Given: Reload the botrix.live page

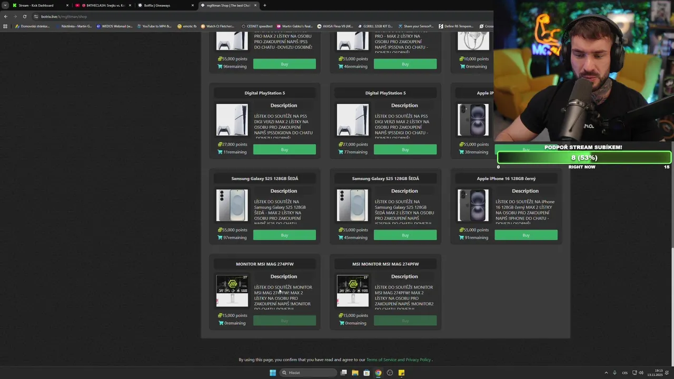Looking at the screenshot, I should [25, 16].
